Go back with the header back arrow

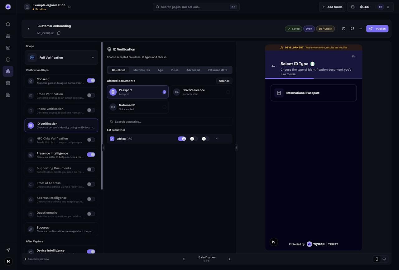(x=29, y=29)
